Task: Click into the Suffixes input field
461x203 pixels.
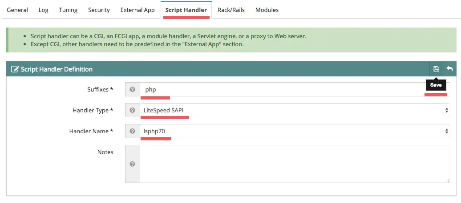Action: (295, 89)
